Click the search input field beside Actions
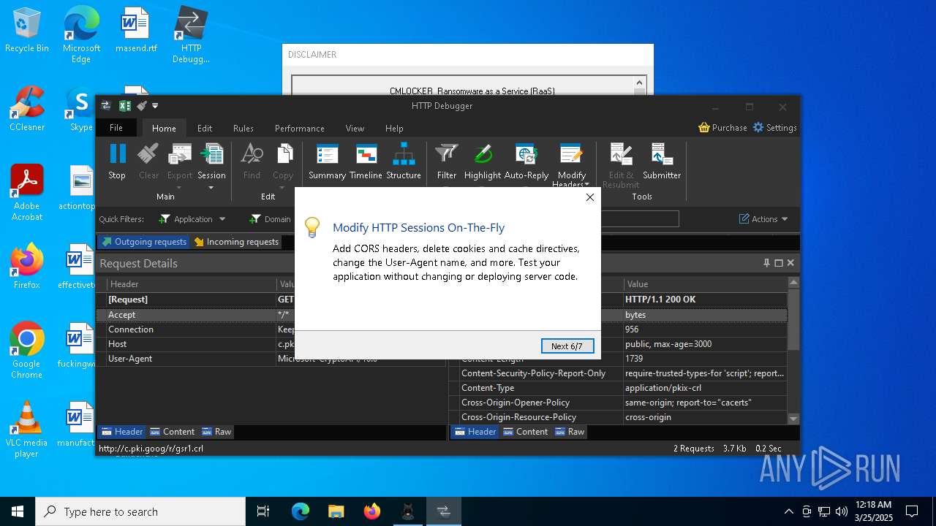936x526 pixels. (x=639, y=219)
